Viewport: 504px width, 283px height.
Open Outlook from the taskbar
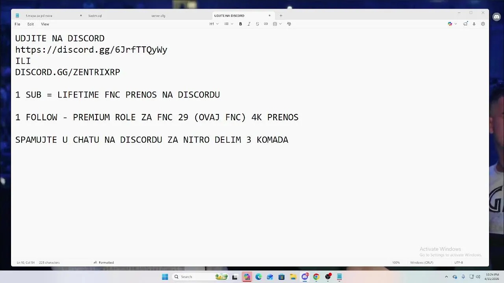[270, 277]
